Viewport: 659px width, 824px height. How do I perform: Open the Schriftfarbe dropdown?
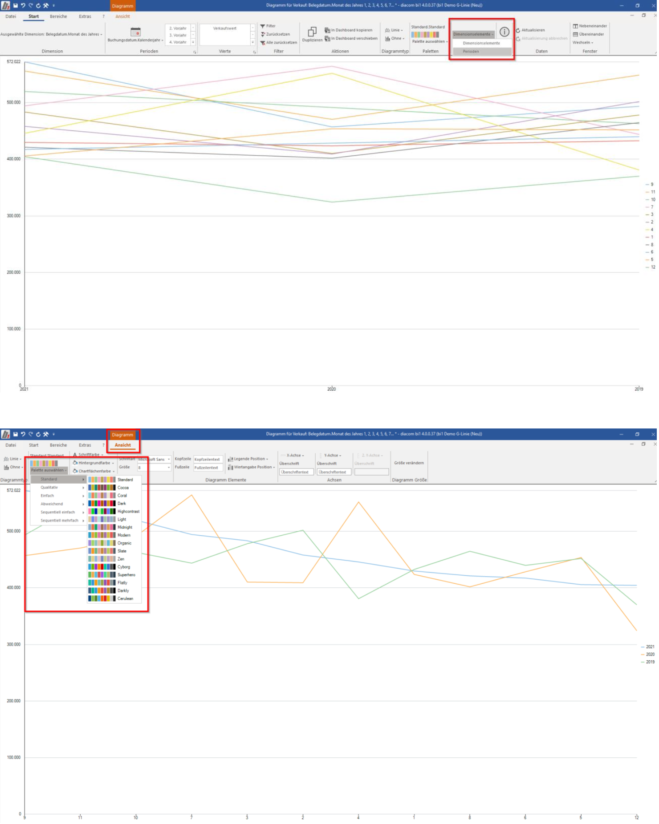(88, 455)
